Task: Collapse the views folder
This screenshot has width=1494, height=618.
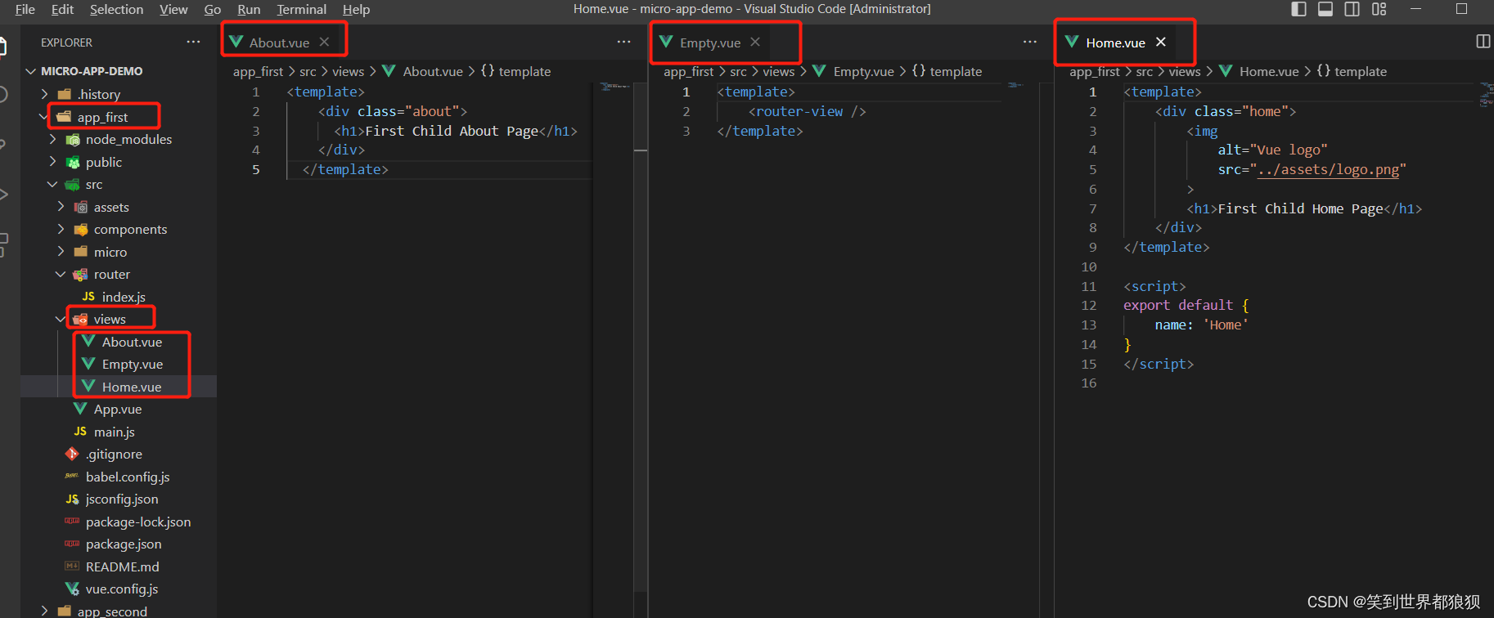Action: point(61,319)
